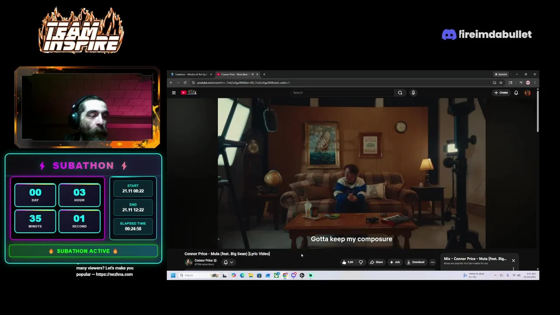Open the taskbar clock and date
The width and height of the screenshot is (560, 315).
pyautogui.click(x=529, y=275)
